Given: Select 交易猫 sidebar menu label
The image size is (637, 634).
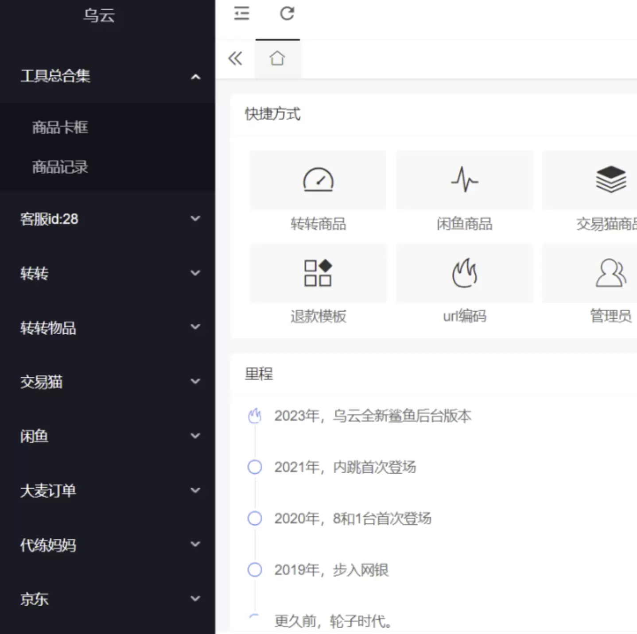Looking at the screenshot, I should click(x=41, y=382).
